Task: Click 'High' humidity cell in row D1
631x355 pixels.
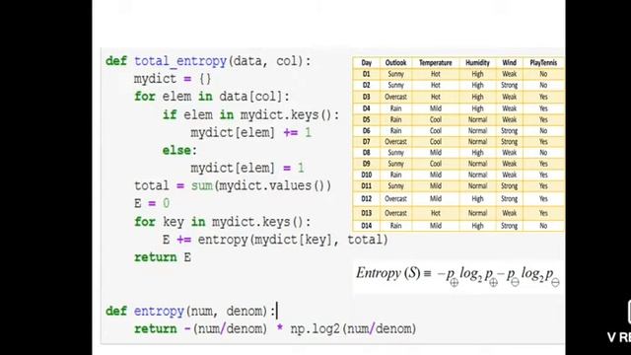Action: 477,74
